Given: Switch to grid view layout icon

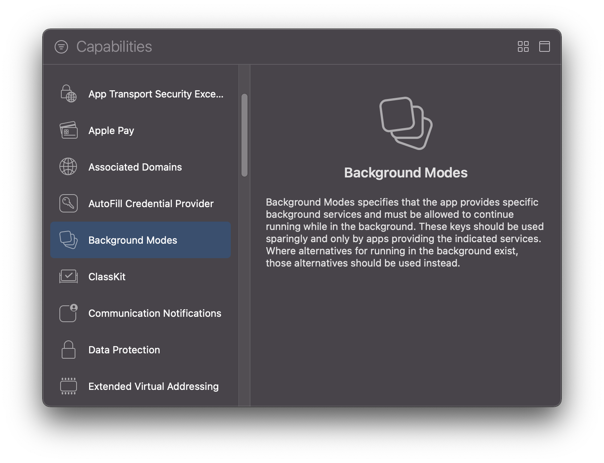Looking at the screenshot, I should click(523, 46).
